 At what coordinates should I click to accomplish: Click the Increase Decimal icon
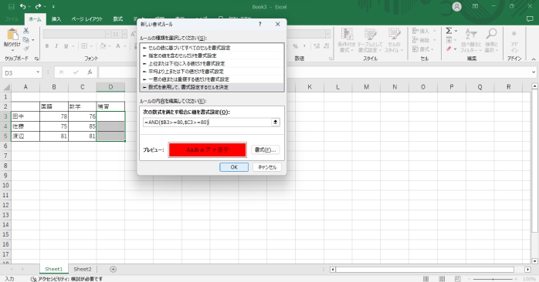point(317,46)
